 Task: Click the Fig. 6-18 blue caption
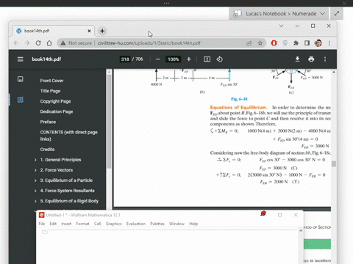[x=239, y=99]
